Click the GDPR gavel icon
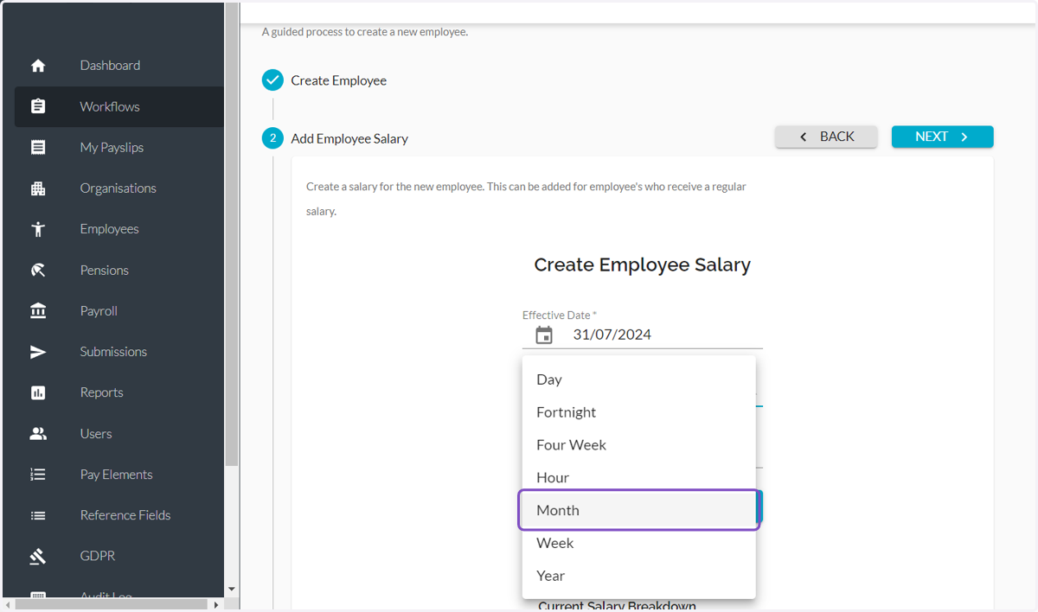Image resolution: width=1038 pixels, height=612 pixels. pos(38,557)
